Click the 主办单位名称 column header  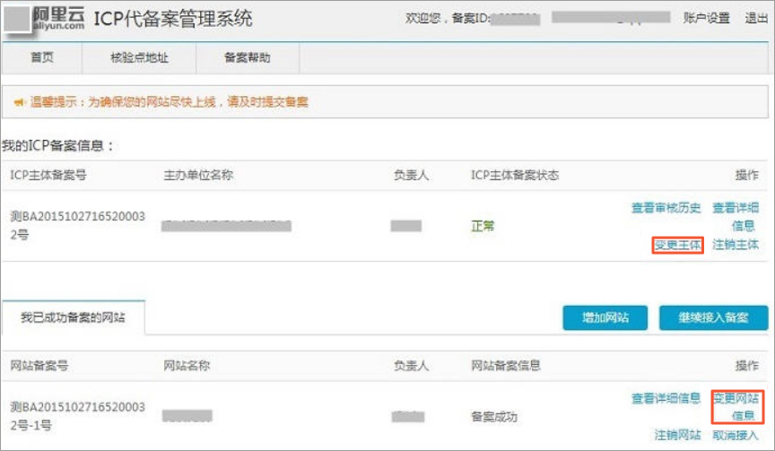coord(198,175)
